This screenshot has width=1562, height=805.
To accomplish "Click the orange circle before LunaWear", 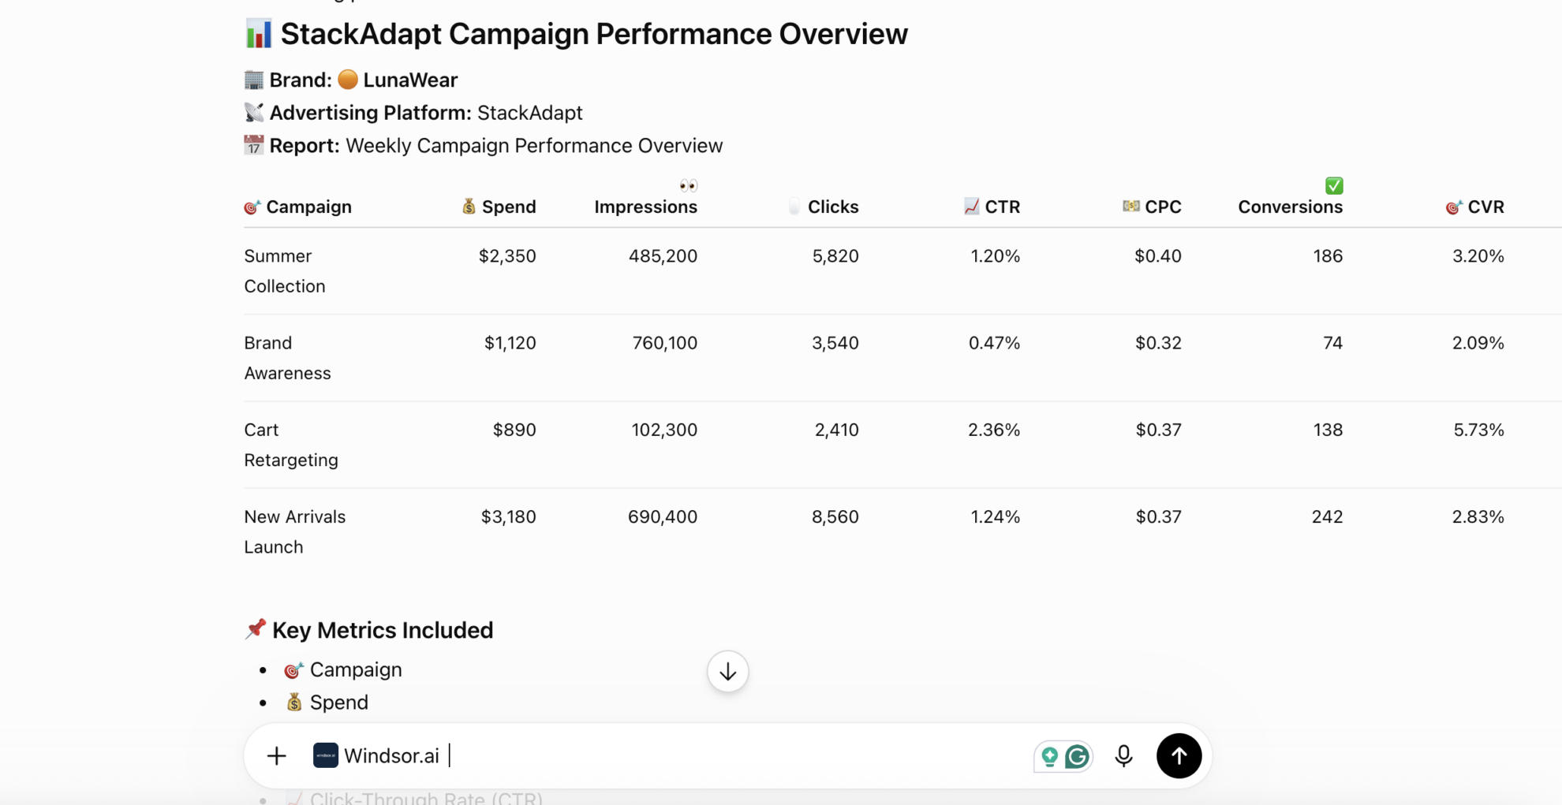I will pos(348,80).
